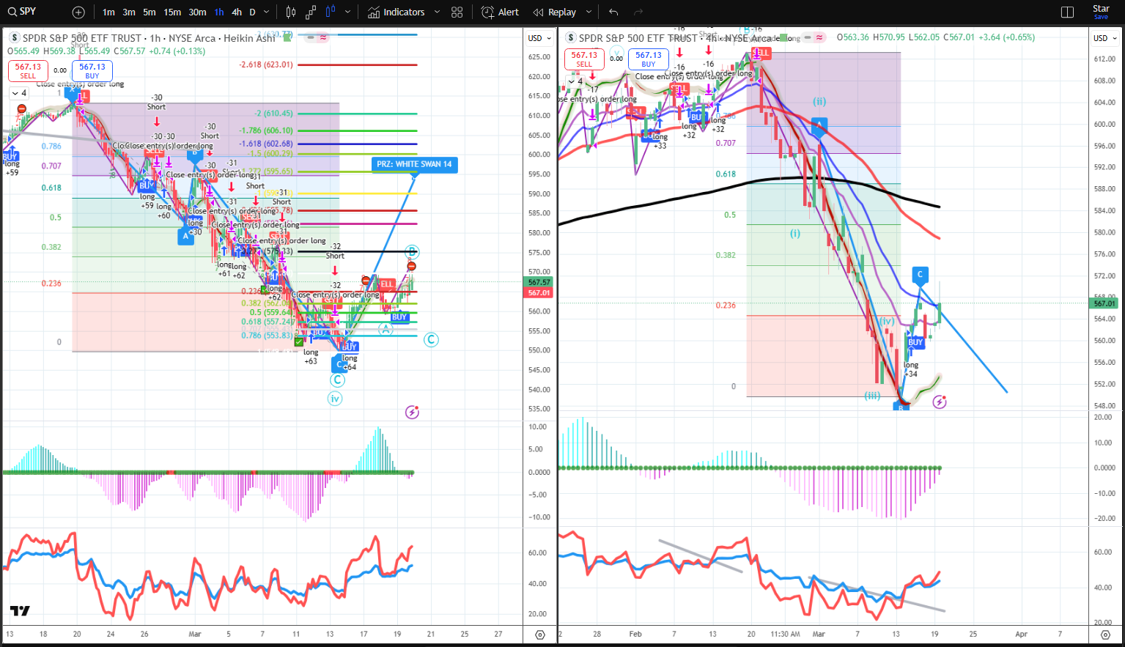The height and width of the screenshot is (647, 1125).
Task: Start bar Replay mode
Action: (555, 12)
